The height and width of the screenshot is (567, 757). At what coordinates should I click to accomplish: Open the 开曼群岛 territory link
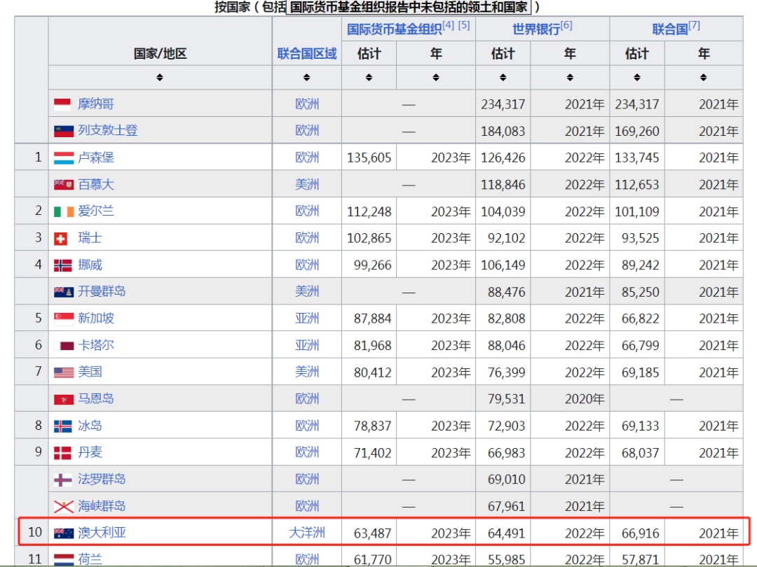click(x=102, y=292)
